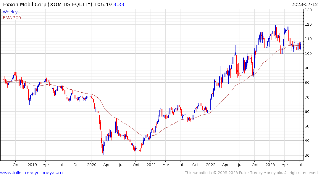318x177 pixels.
Task: Click the 110 price axis label
Action: coord(308,39)
